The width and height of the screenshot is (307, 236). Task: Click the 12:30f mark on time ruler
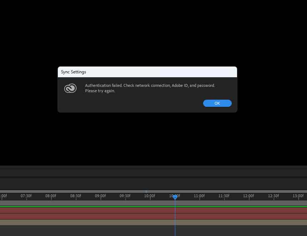click(273, 196)
